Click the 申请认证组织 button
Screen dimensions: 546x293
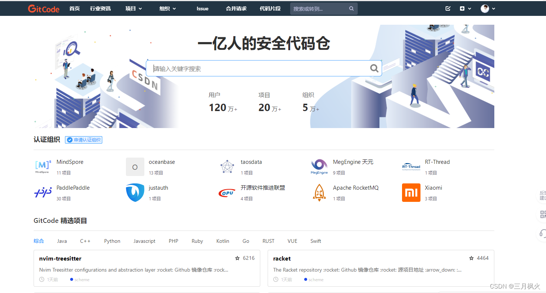(83, 140)
